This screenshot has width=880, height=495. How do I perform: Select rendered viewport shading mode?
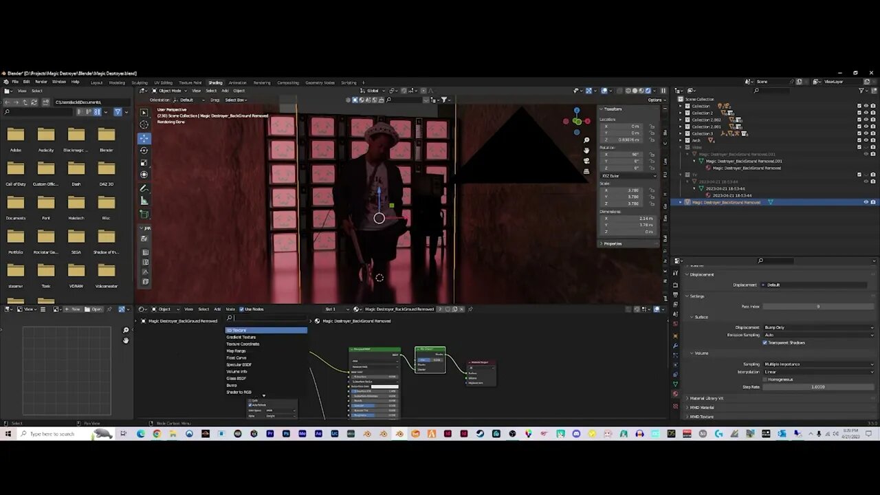648,91
